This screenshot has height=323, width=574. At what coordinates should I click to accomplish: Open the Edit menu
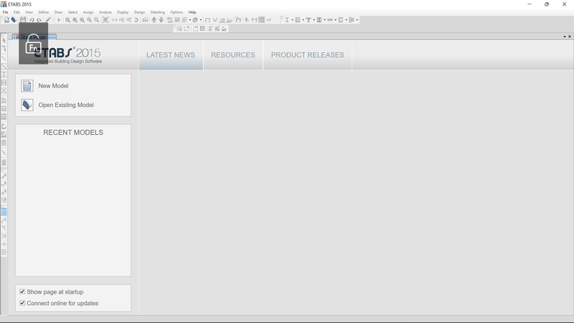pyautogui.click(x=17, y=12)
